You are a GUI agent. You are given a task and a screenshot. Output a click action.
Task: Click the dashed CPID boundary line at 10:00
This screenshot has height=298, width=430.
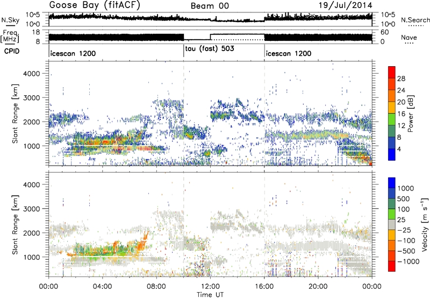point(184,113)
